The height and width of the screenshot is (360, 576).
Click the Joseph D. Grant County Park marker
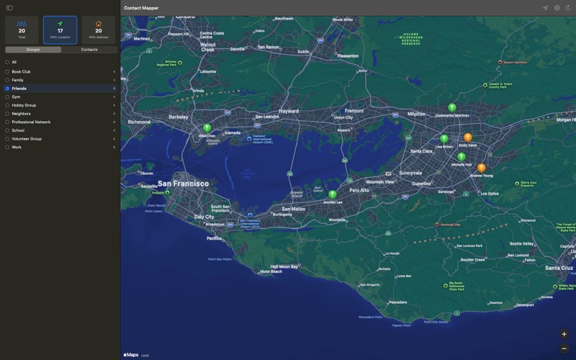(485, 85)
